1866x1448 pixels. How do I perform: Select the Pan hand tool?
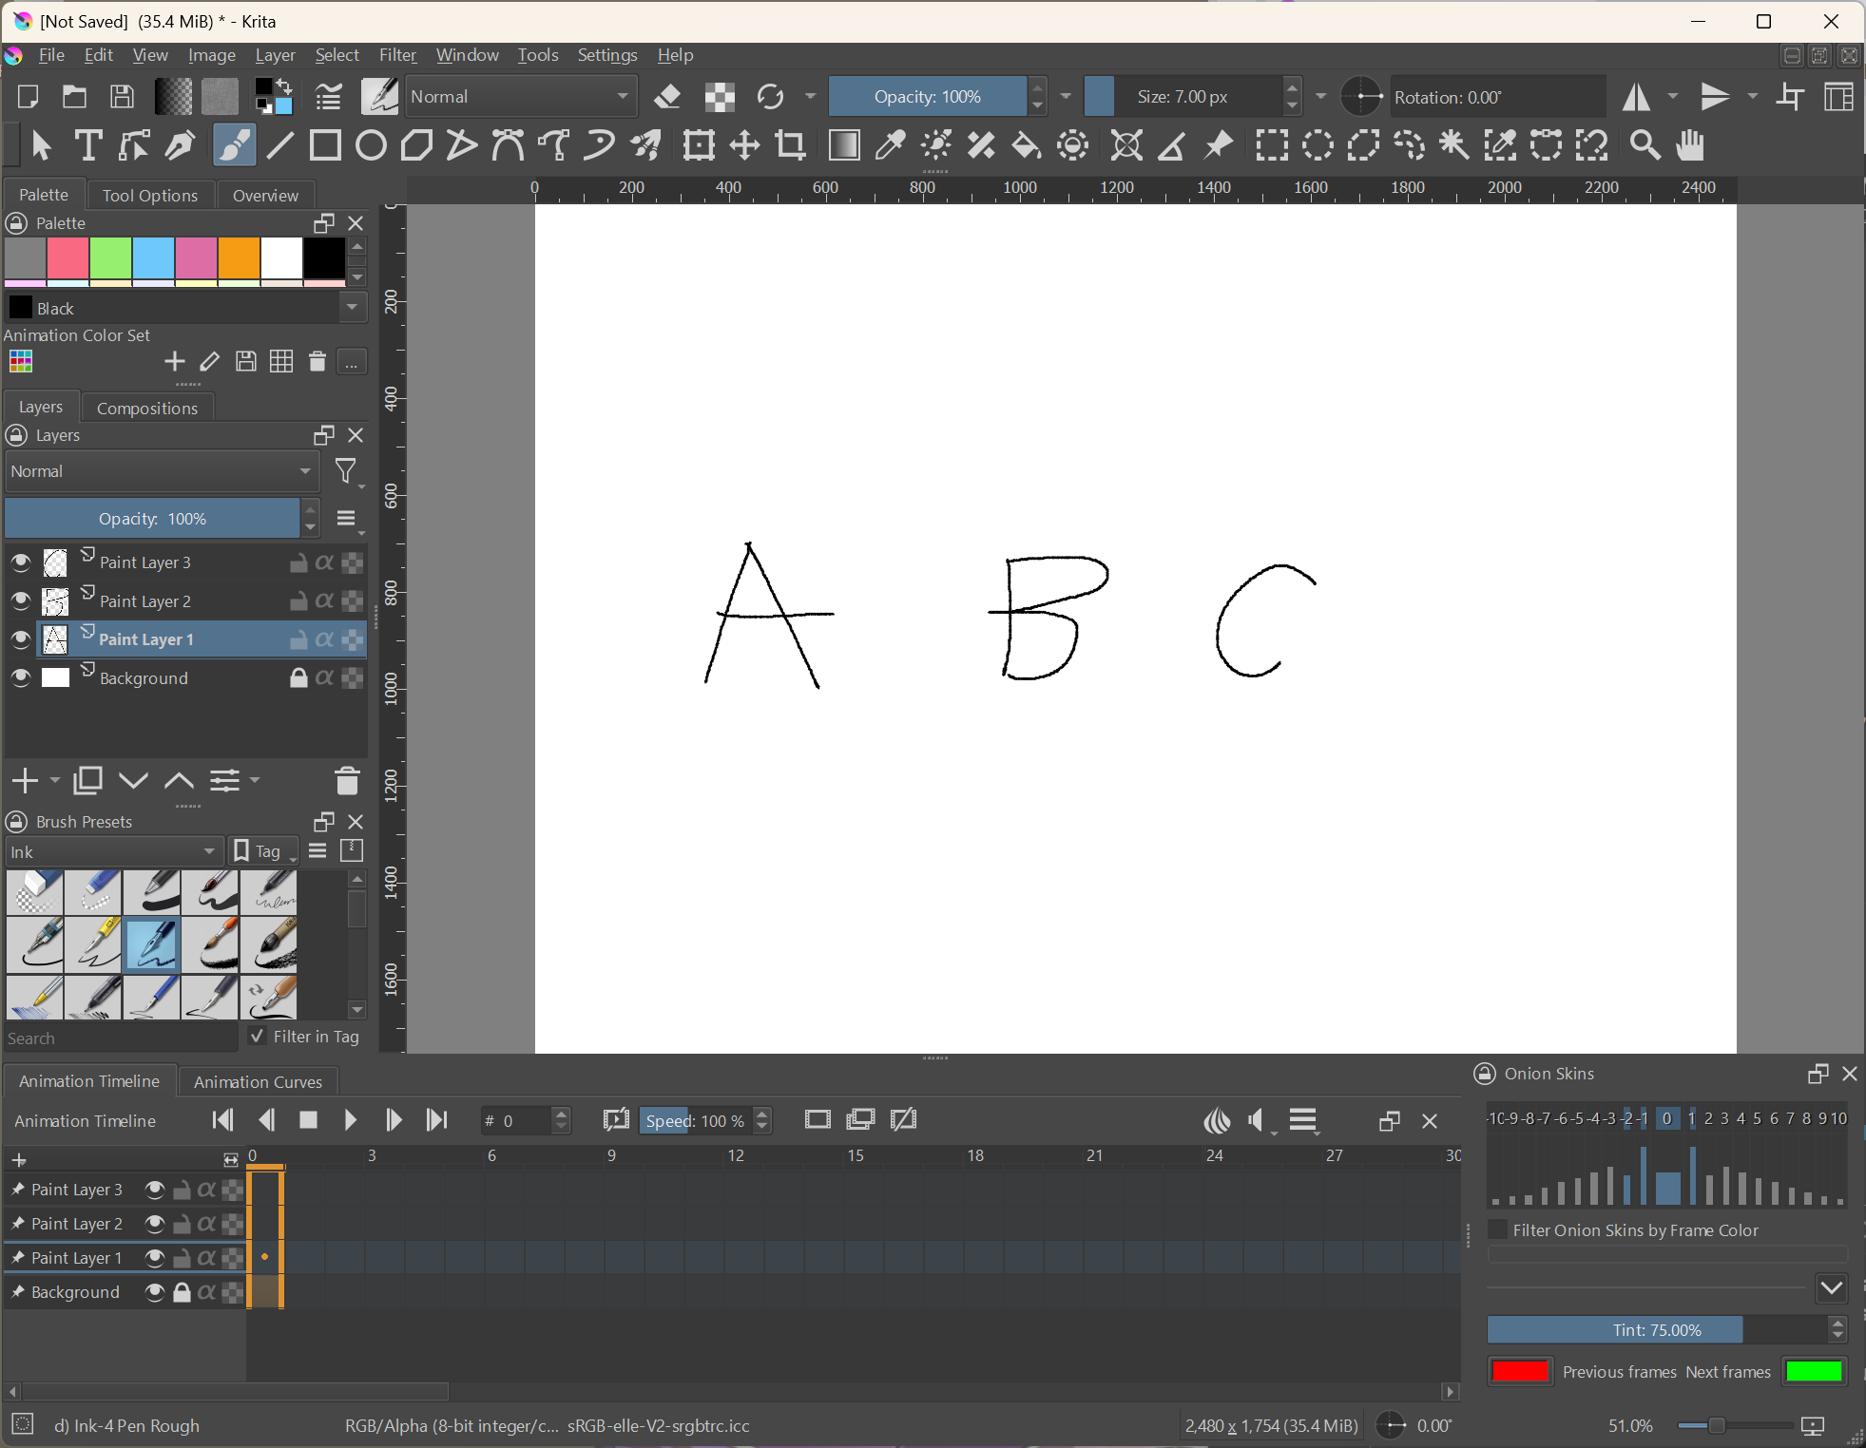coord(1690,145)
